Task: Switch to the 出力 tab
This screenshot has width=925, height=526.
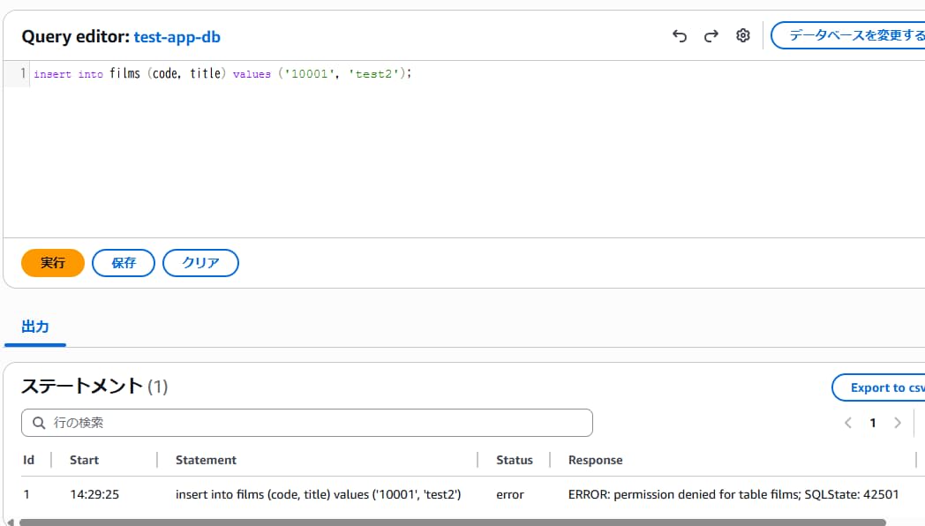Action: 35,327
